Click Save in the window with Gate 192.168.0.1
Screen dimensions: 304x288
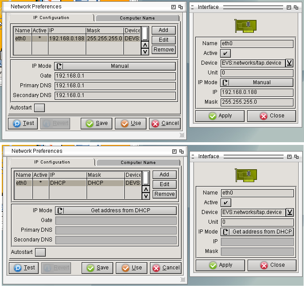96,123
